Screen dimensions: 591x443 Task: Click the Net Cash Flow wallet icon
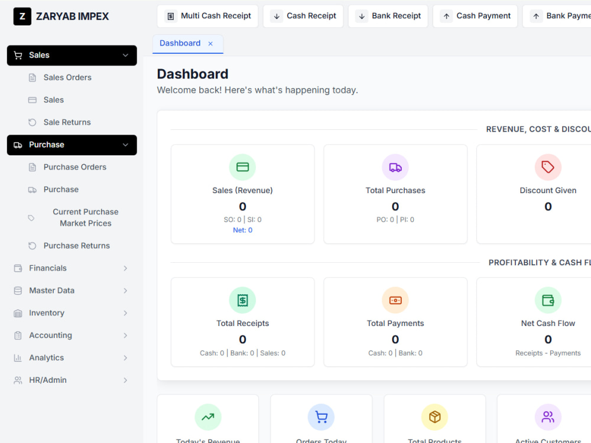(x=548, y=300)
